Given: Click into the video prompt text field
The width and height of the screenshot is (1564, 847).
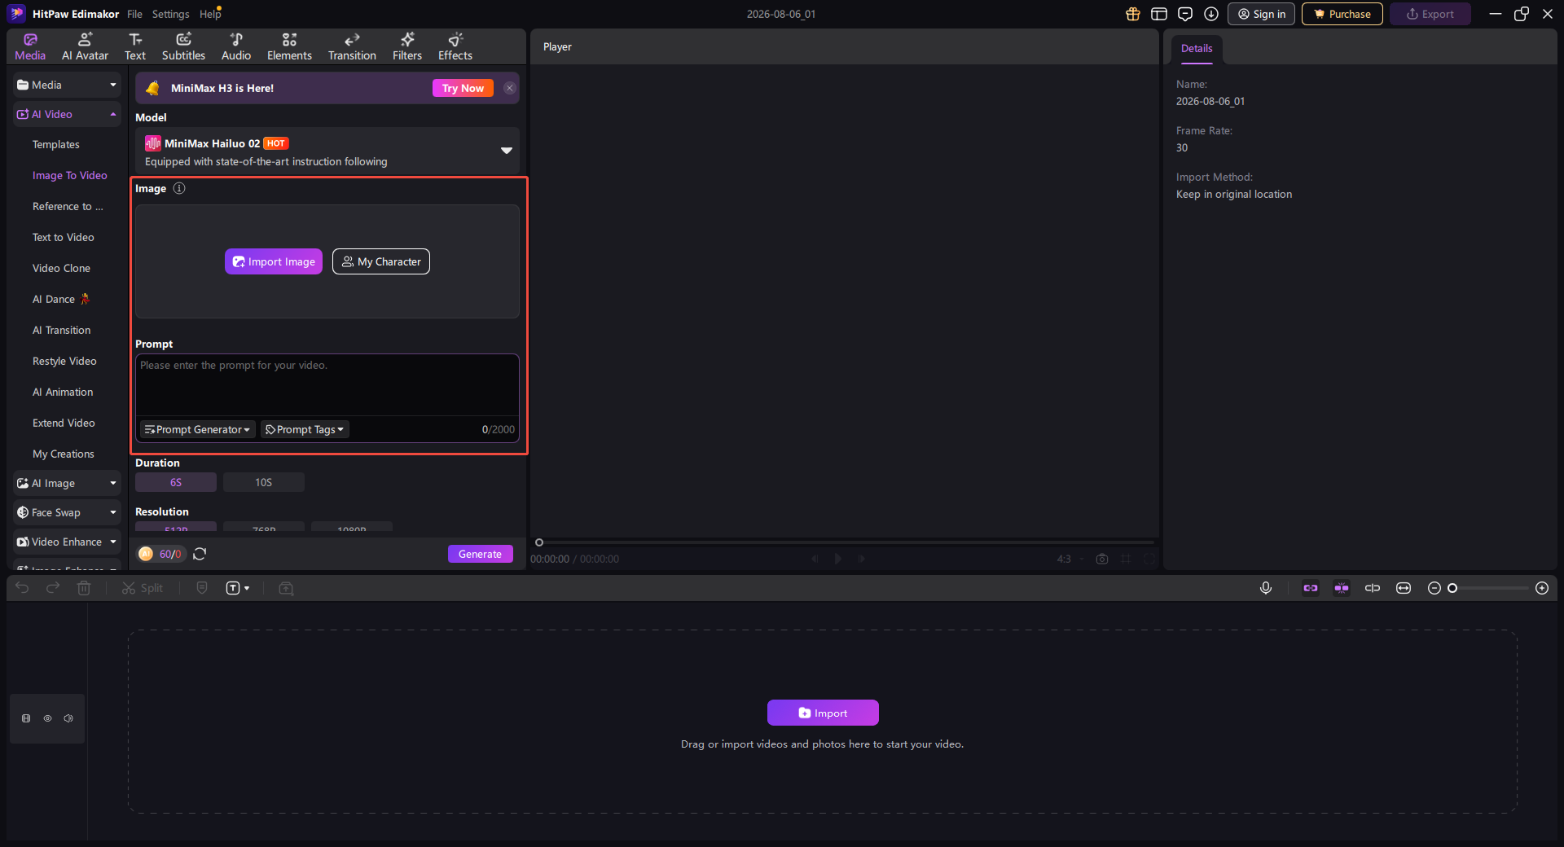Looking at the screenshot, I should coord(327,385).
